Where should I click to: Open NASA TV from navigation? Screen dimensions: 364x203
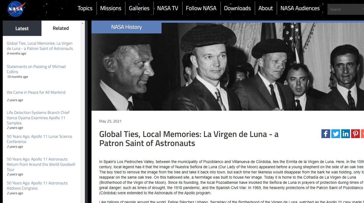168,8
